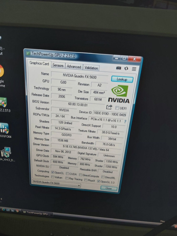Toggle the PhysX checkbox
The width and height of the screenshot is (177, 236).
(86, 180)
